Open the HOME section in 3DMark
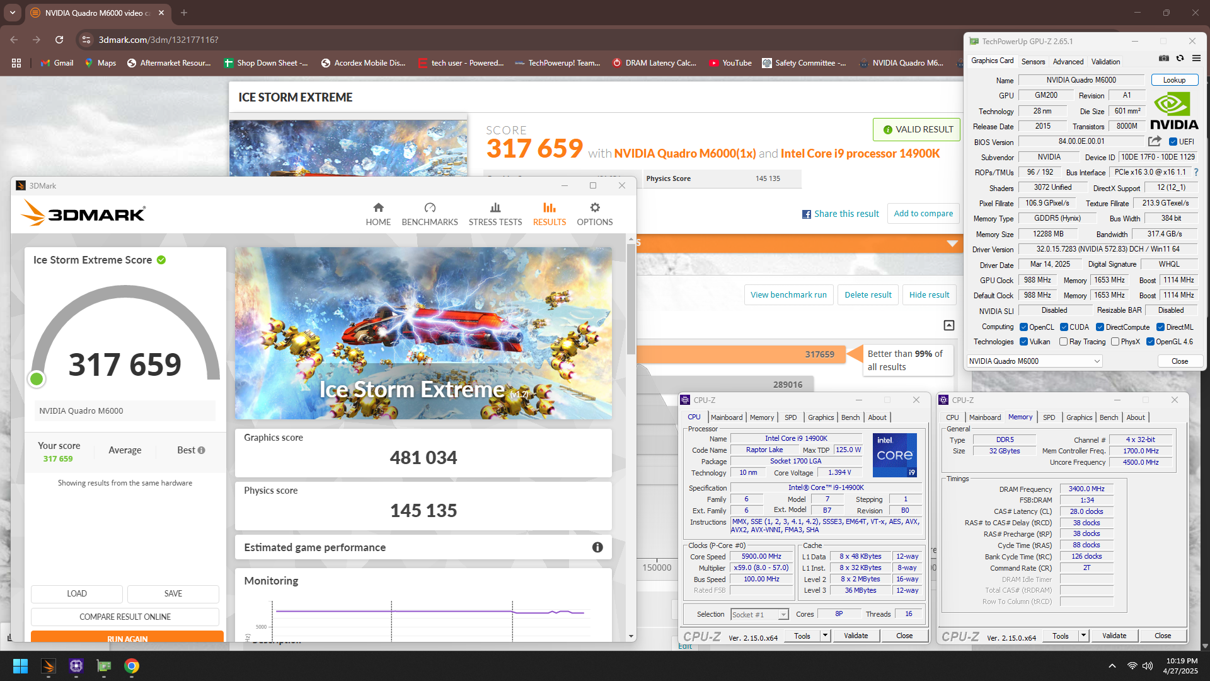This screenshot has width=1210, height=681. click(378, 214)
